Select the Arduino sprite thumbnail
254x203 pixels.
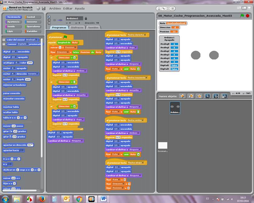(175, 108)
